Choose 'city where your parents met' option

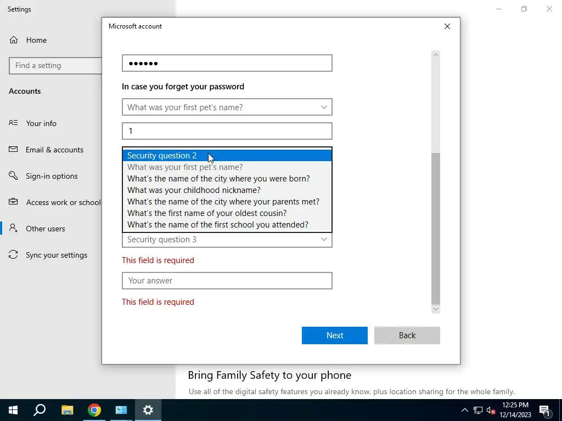(x=227, y=201)
